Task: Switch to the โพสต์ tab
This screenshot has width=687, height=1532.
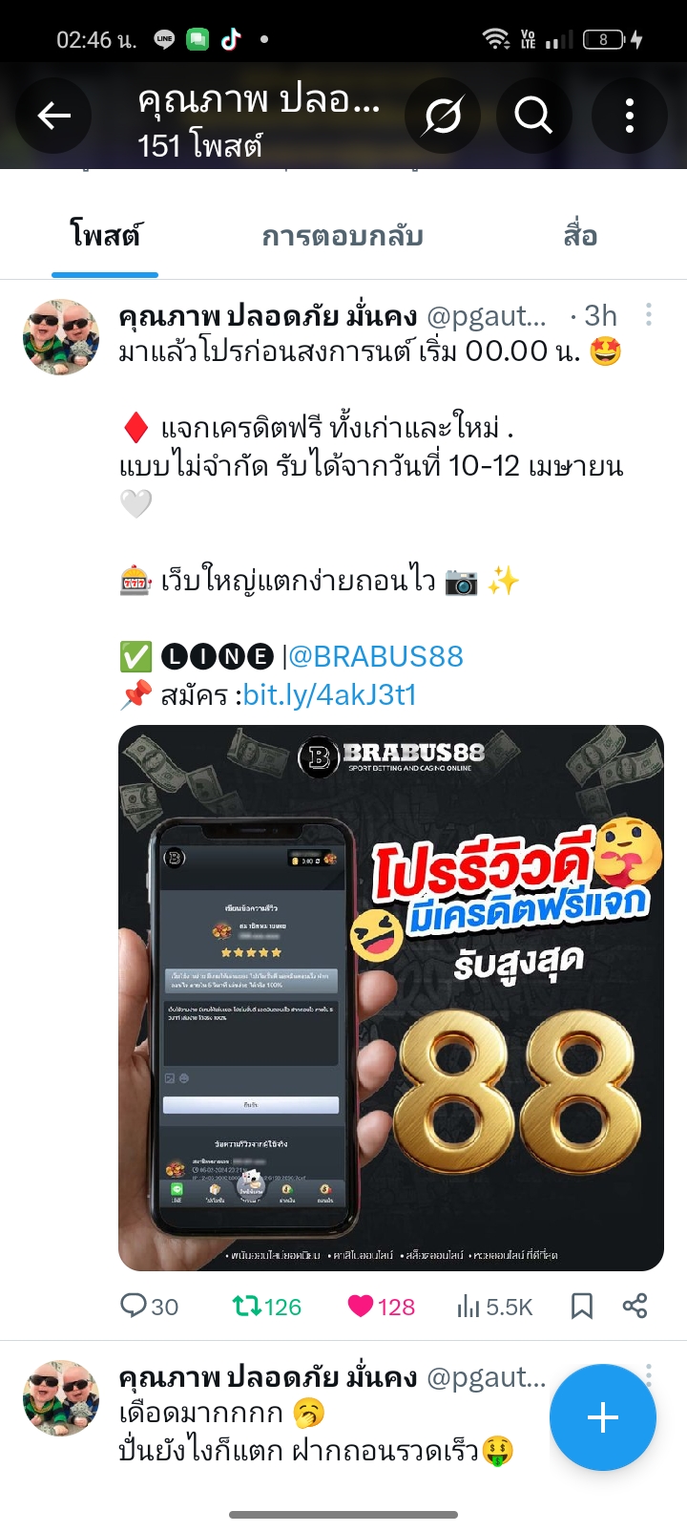Action: pos(105,235)
